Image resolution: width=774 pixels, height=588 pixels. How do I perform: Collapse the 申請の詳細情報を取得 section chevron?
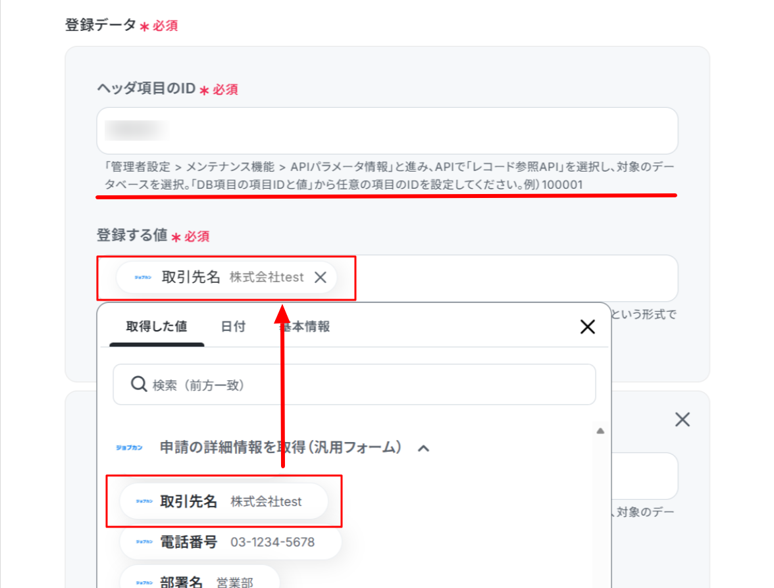pyautogui.click(x=424, y=449)
